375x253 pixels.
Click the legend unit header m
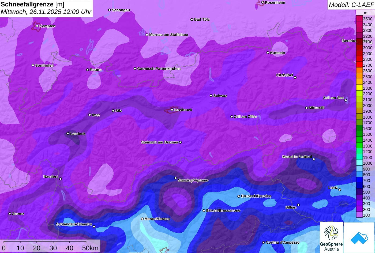tap(366, 13)
